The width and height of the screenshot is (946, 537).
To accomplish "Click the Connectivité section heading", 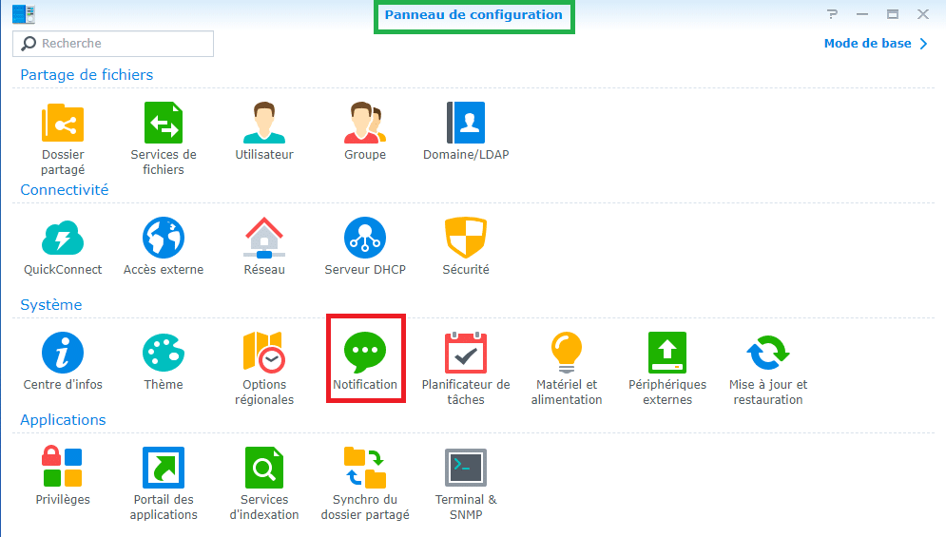I will pos(65,189).
